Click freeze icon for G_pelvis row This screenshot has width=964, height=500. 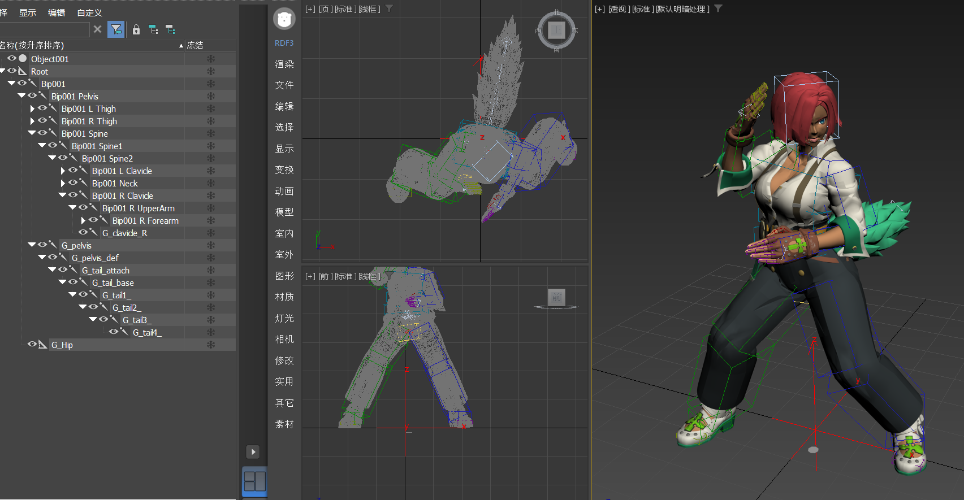pos(210,245)
